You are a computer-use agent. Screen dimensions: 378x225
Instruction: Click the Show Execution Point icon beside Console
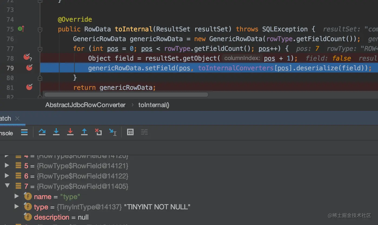point(24,132)
